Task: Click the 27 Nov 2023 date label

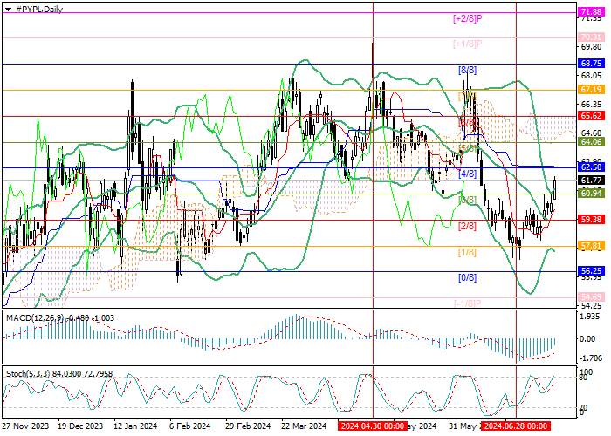Action: tap(25, 426)
